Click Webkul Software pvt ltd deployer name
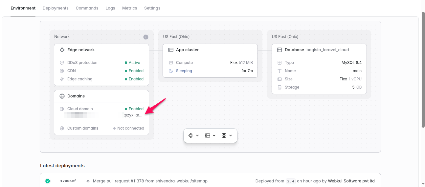Image resolution: width=425 pixels, height=187 pixels. pos(351,181)
